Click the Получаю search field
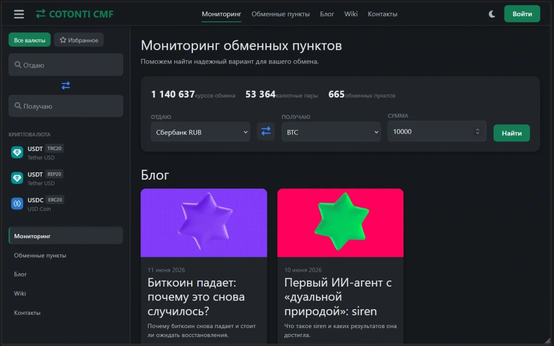Image resolution: width=554 pixels, height=346 pixels. [66, 106]
